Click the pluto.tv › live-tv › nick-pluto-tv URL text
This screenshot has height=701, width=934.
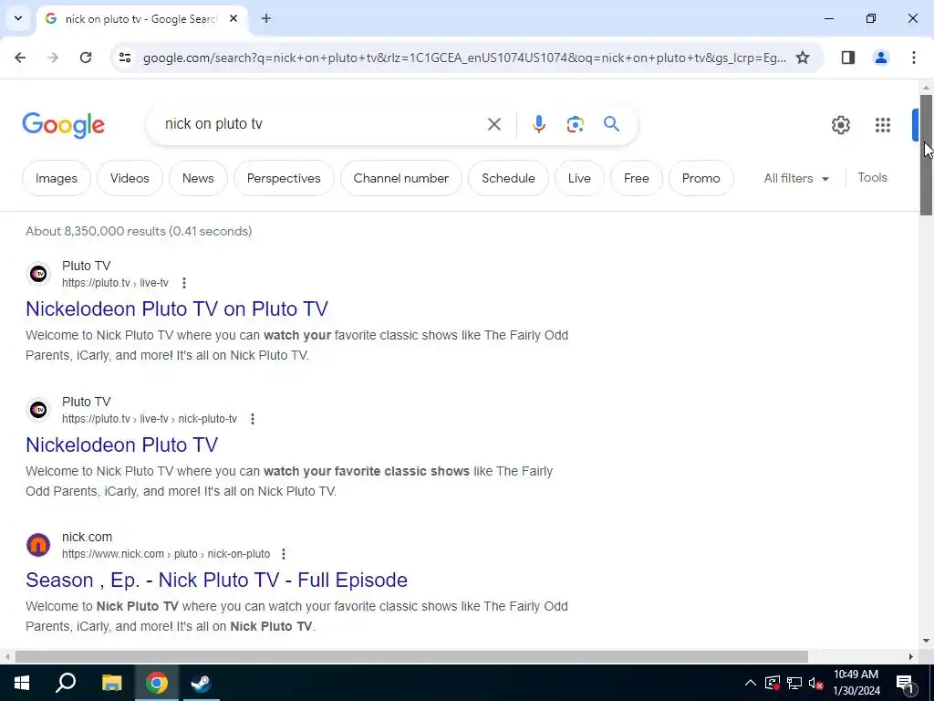tap(150, 418)
